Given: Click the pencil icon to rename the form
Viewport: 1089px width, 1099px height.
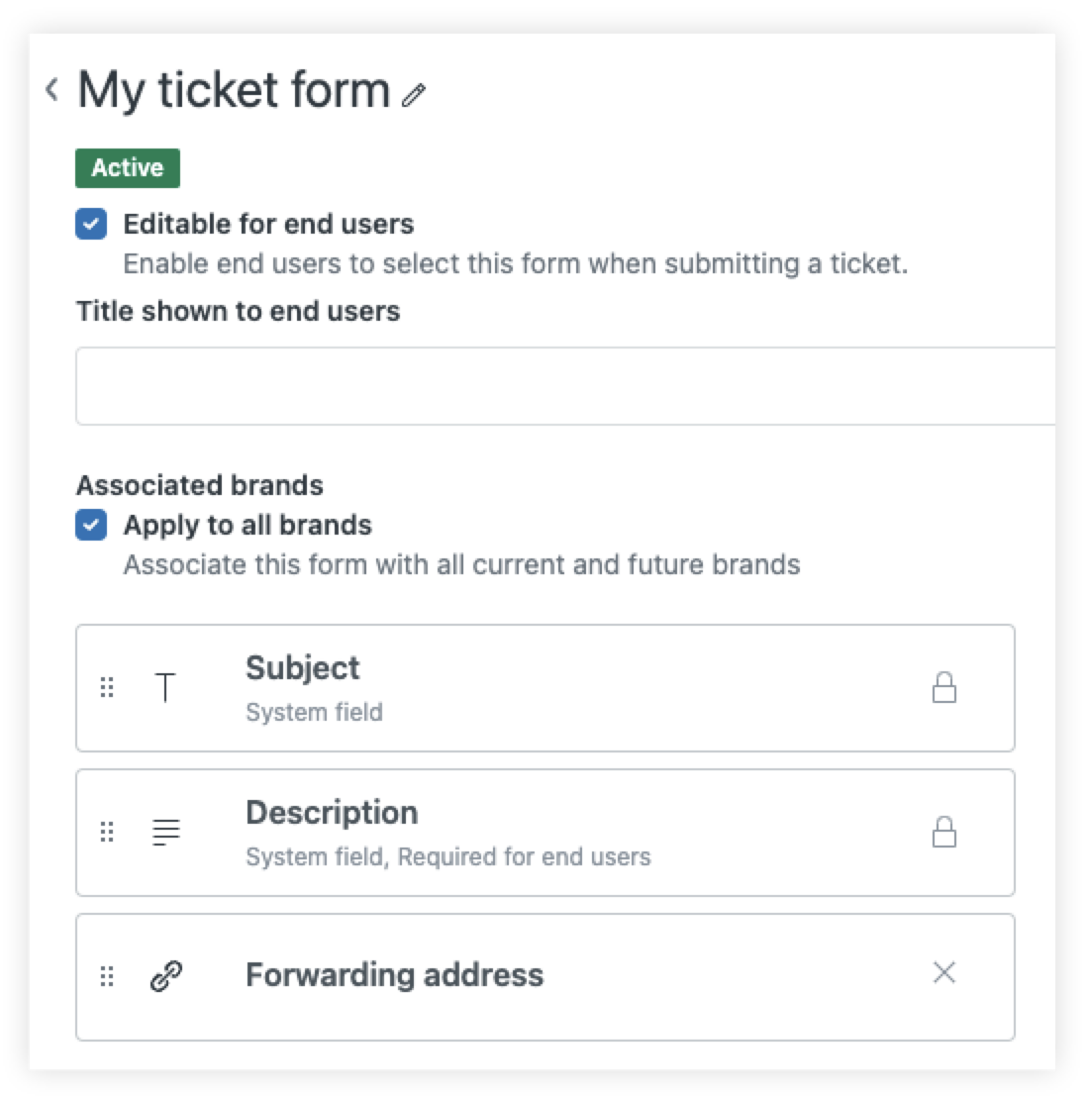Looking at the screenshot, I should click(414, 94).
